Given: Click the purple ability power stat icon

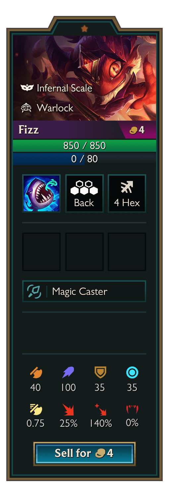Looking at the screenshot, I should [68, 373].
